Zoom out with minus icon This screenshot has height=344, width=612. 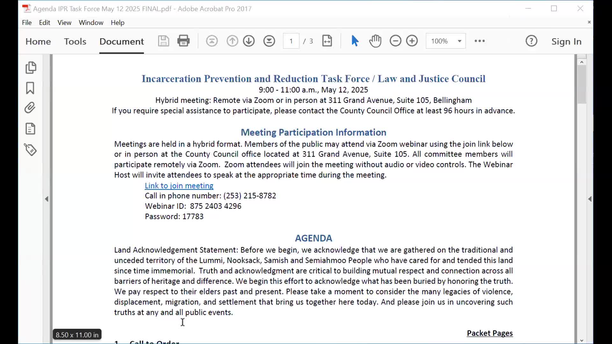395,41
